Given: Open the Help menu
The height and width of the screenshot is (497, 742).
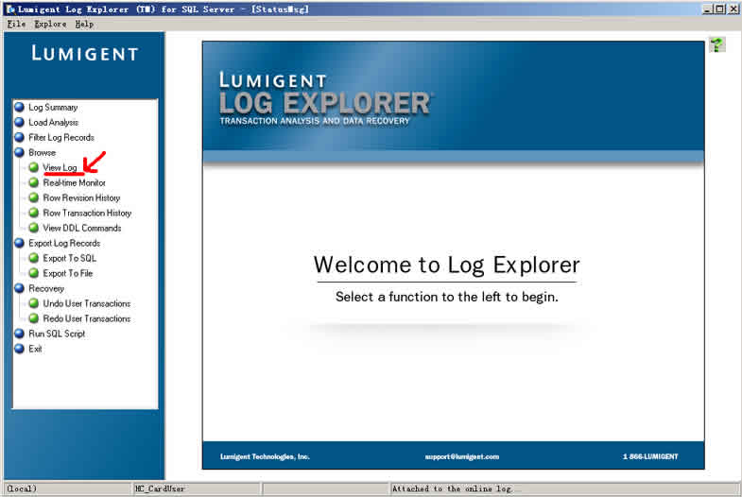Looking at the screenshot, I should (84, 25).
